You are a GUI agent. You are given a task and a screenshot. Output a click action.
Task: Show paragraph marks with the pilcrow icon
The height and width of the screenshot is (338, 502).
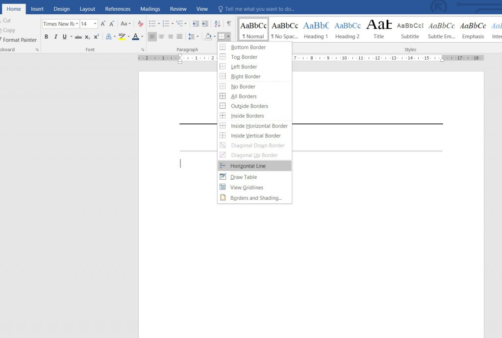tap(228, 24)
